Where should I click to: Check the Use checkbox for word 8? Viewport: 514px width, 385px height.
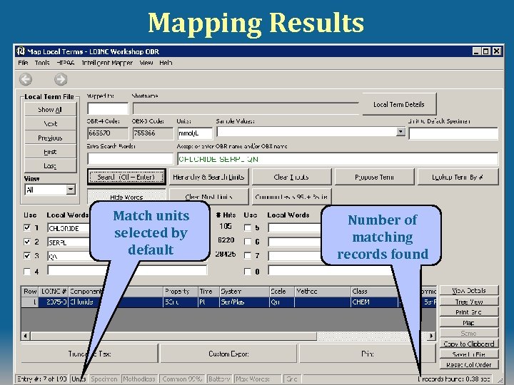[248, 272]
